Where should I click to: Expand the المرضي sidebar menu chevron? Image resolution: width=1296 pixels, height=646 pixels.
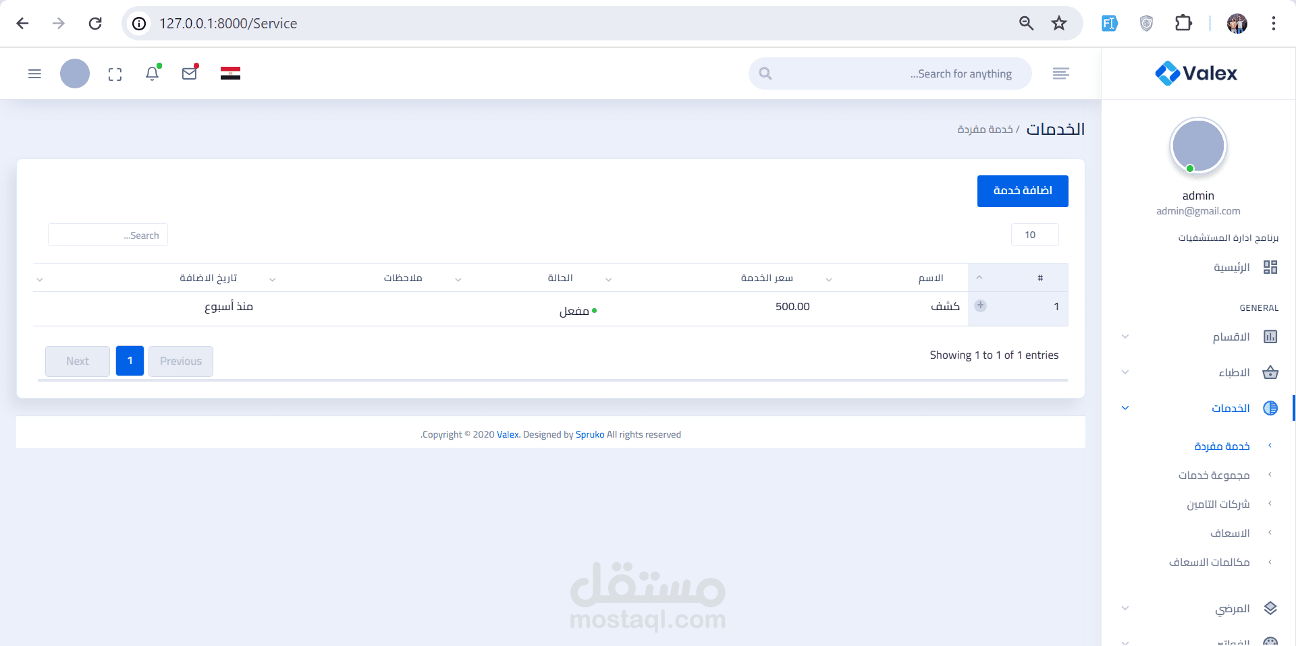1125,608
